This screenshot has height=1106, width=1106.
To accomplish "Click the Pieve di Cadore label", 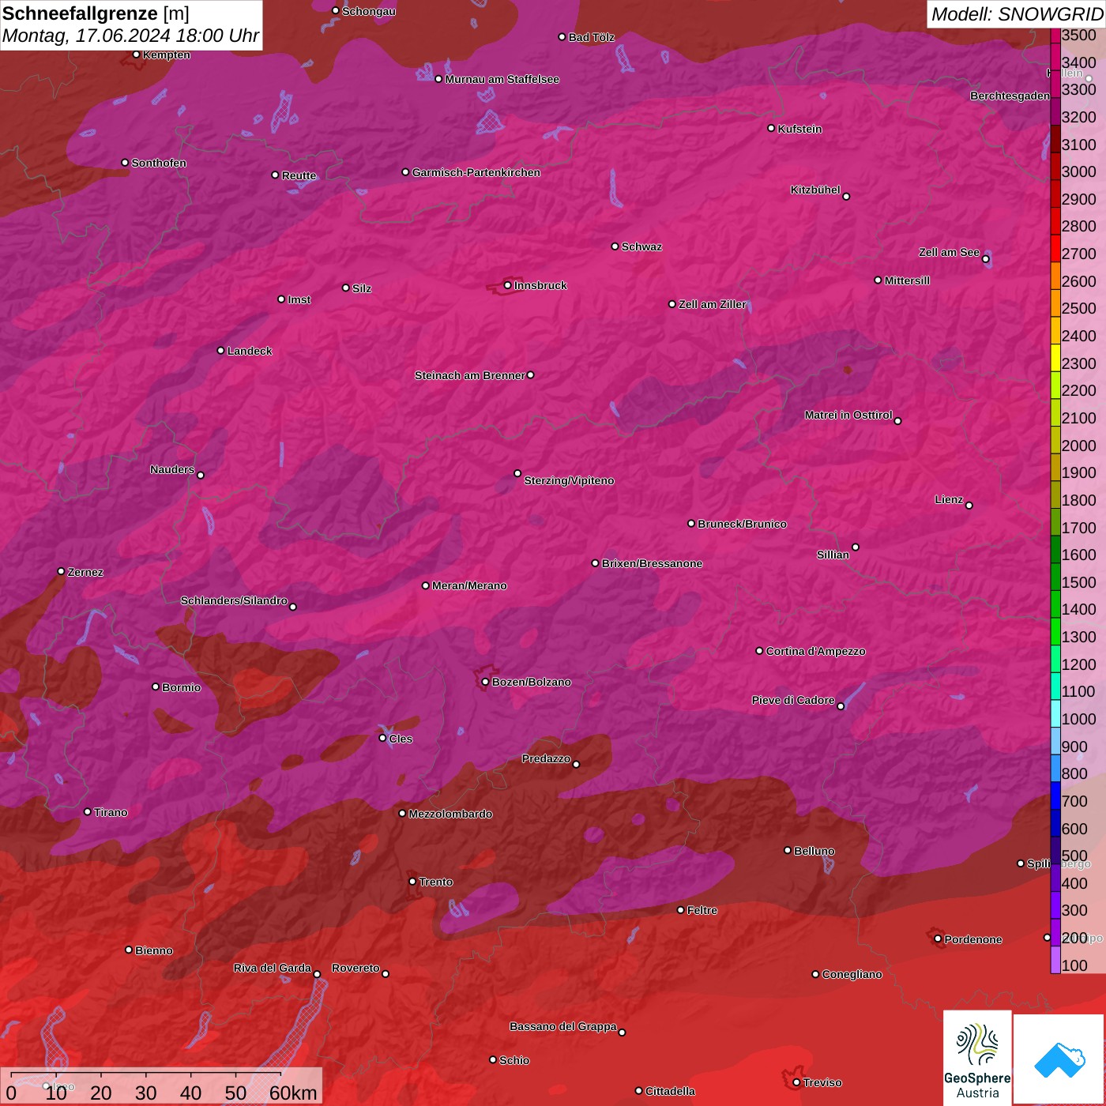I will [793, 700].
